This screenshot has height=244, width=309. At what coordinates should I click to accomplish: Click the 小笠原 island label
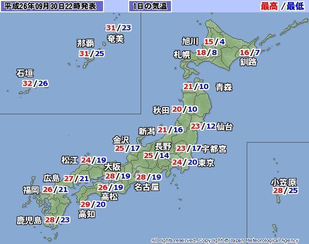coord(285,182)
